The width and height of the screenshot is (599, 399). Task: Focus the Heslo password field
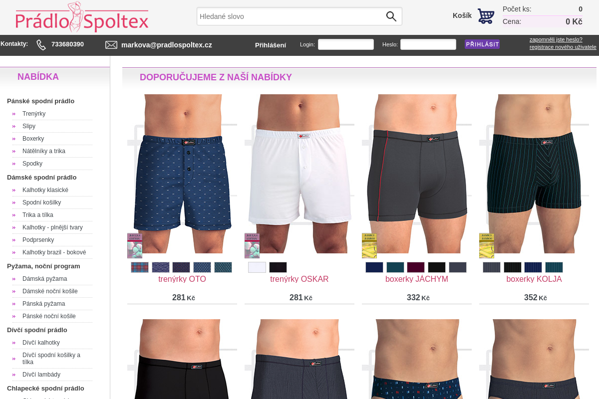tap(428, 44)
